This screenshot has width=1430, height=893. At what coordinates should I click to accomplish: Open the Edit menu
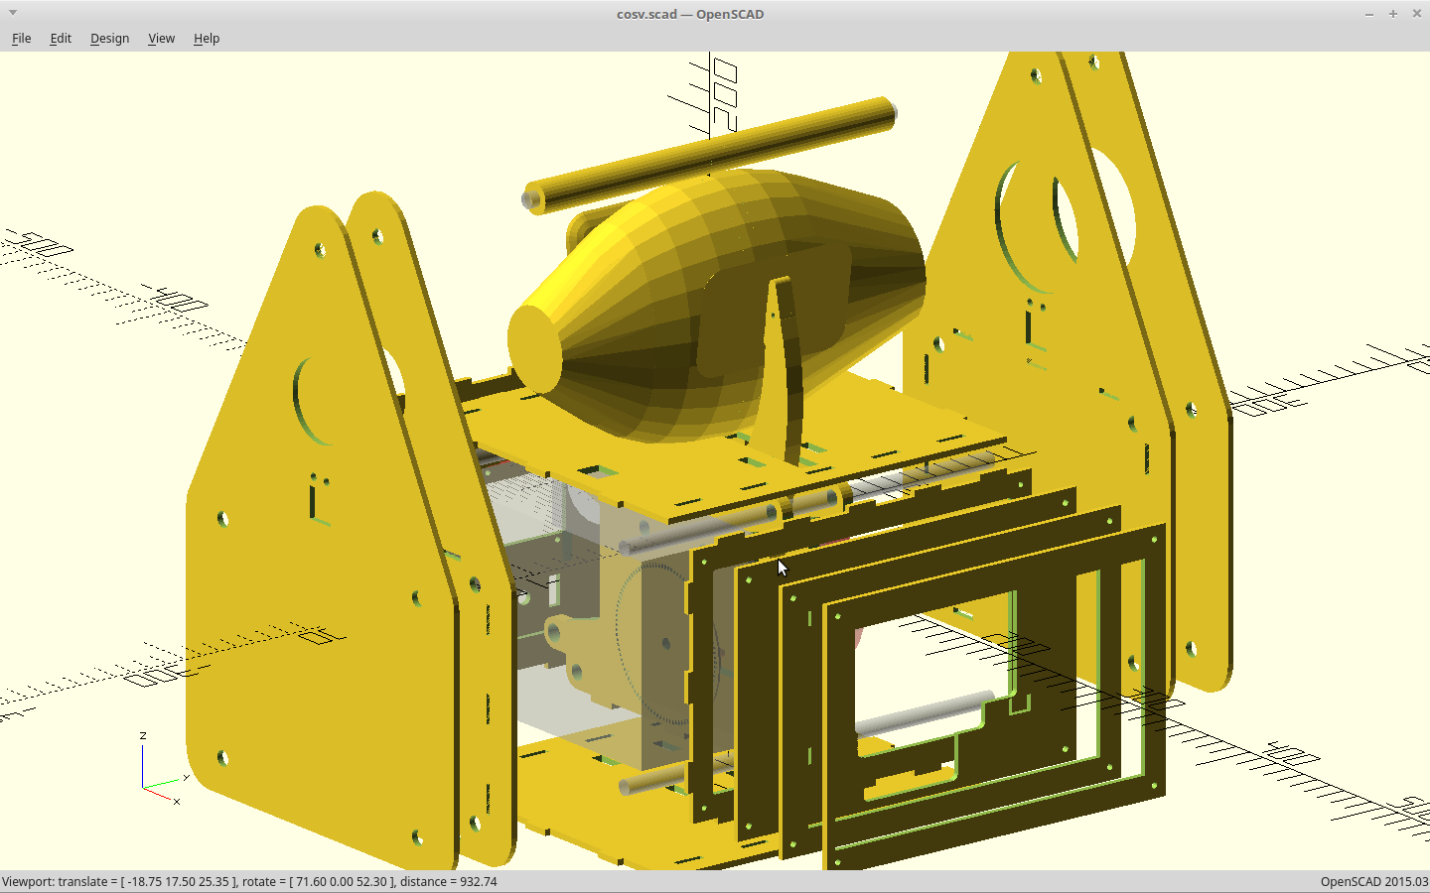coord(61,39)
